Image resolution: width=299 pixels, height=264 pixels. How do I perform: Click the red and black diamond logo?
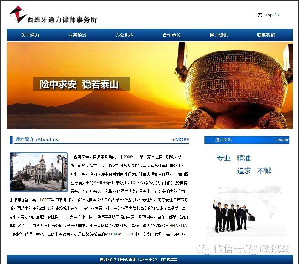tap(18, 14)
